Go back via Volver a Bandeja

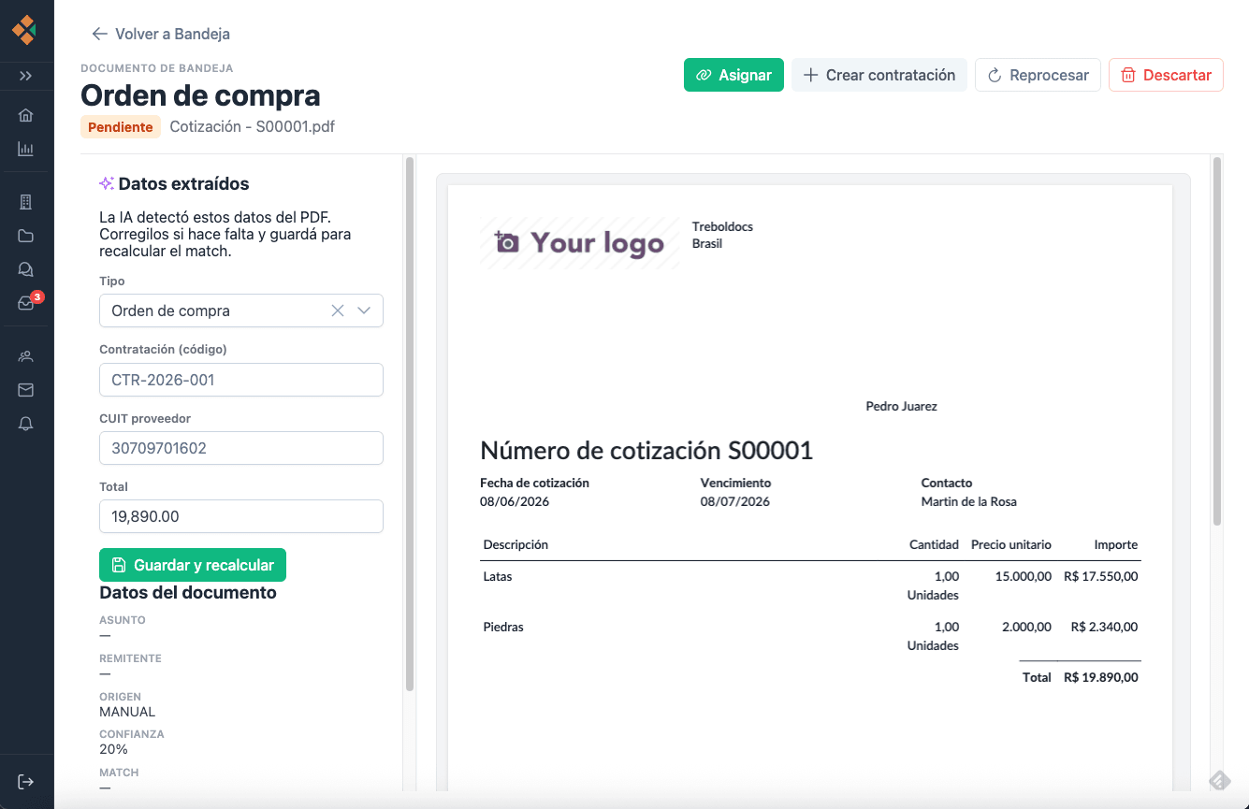(x=160, y=34)
